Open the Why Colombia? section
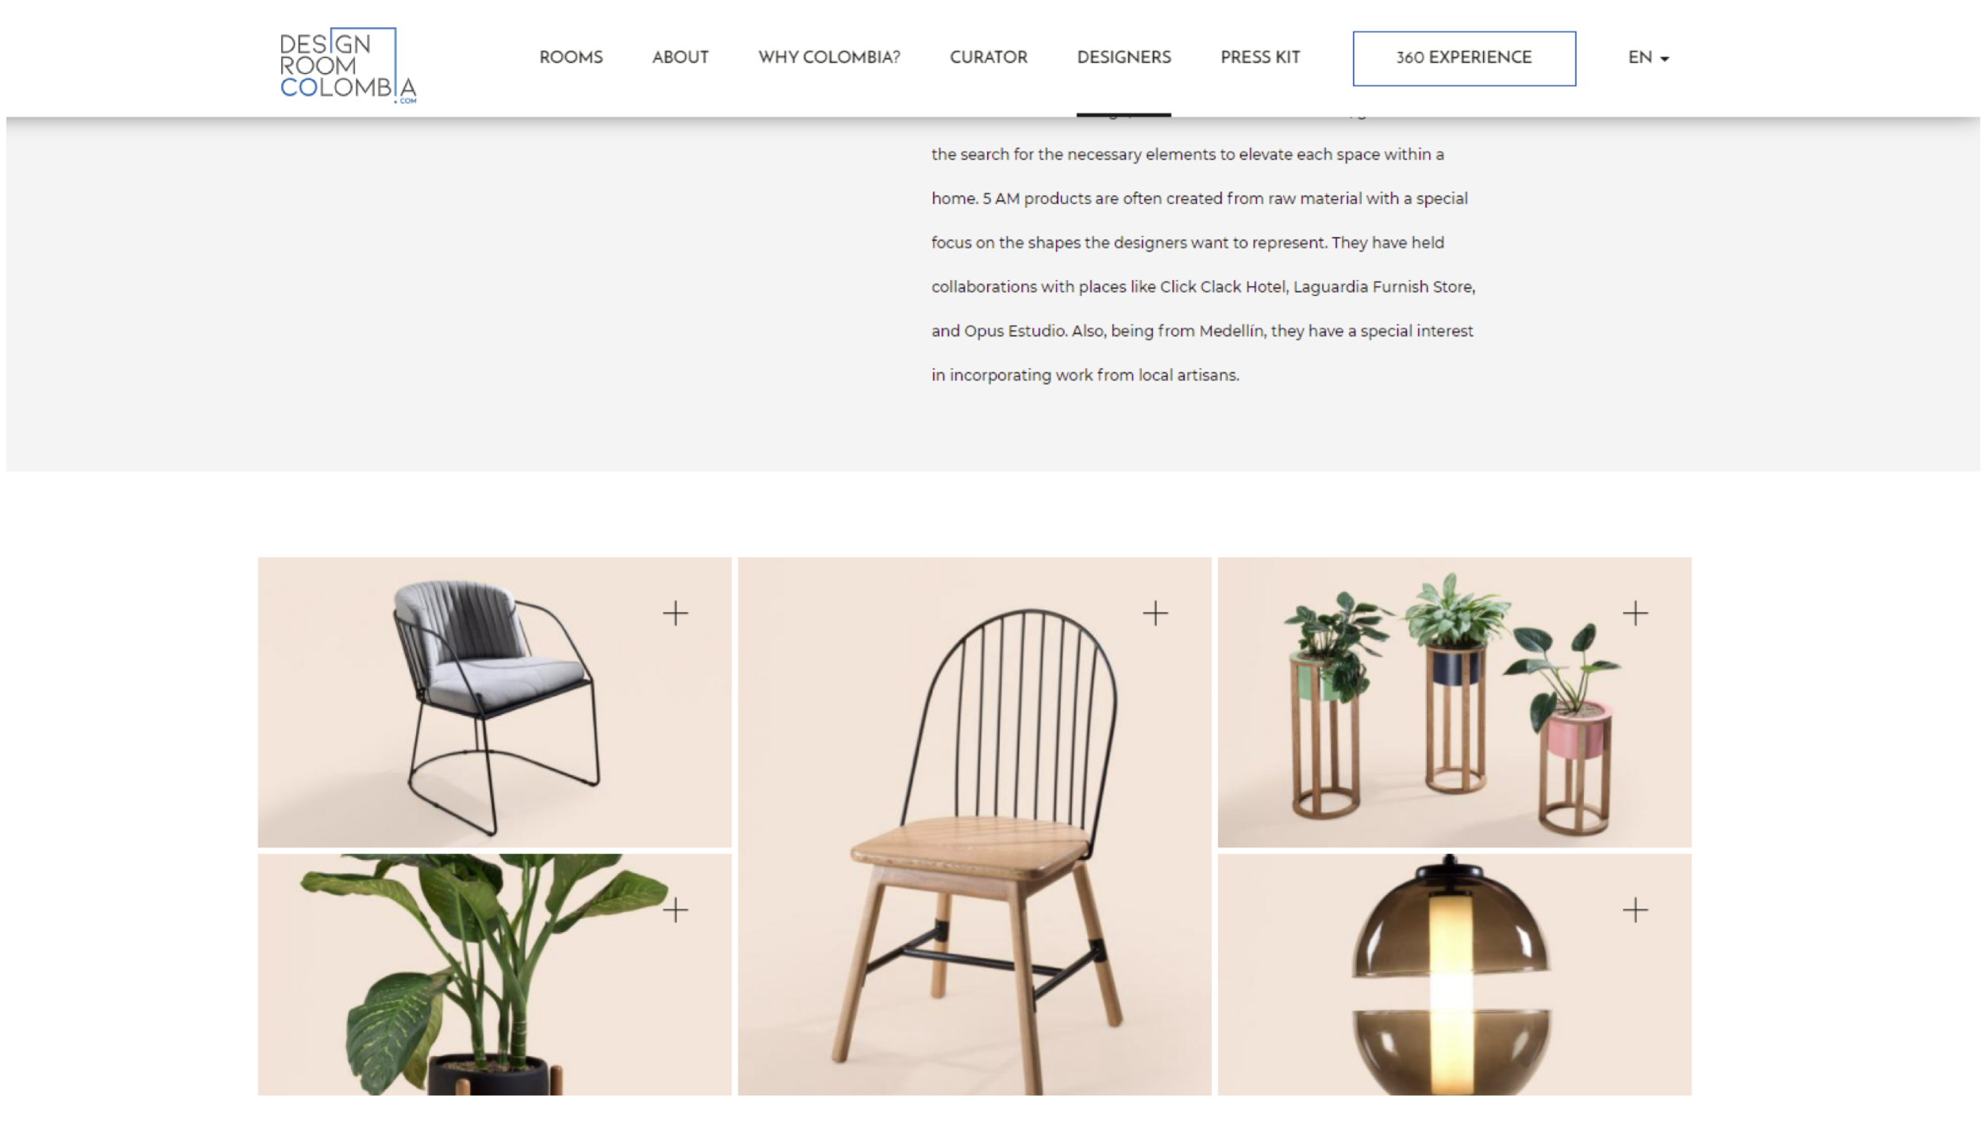The width and height of the screenshot is (1985, 1141). point(829,58)
